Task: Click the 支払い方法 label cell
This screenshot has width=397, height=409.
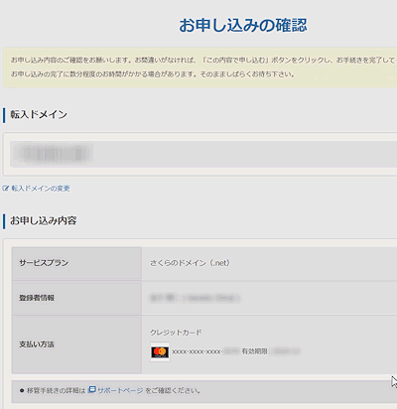Action: point(76,344)
